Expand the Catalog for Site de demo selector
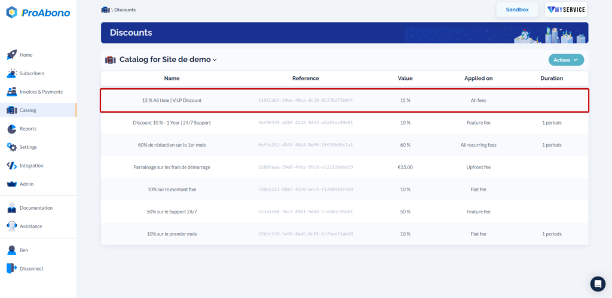Screen dimensions: 612x298 point(168,60)
